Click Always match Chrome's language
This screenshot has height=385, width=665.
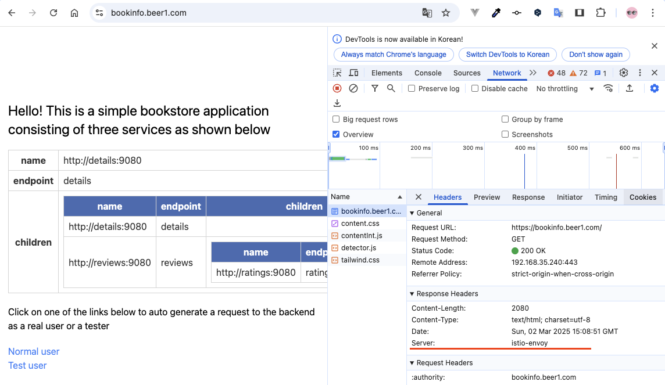[x=394, y=55]
